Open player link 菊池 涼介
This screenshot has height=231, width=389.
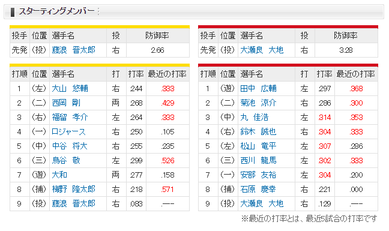(258, 103)
